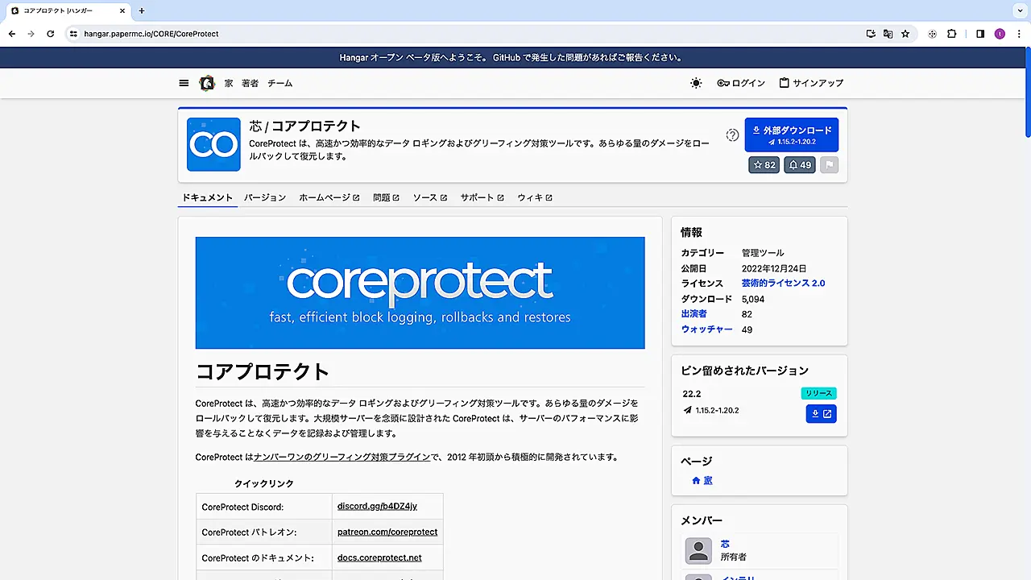
Task: Click the watchers bell button
Action: 799,165
